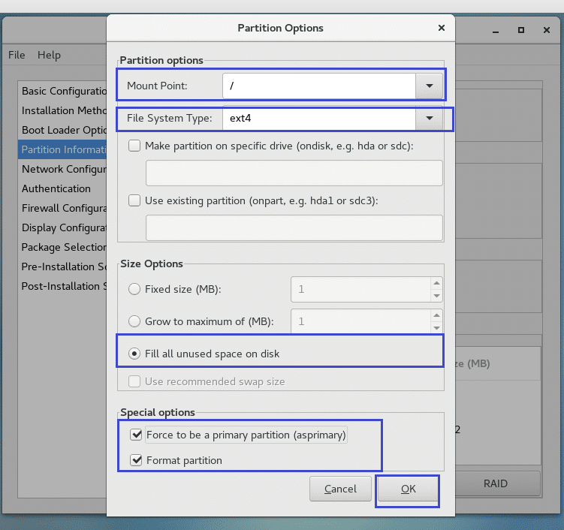The width and height of the screenshot is (564, 530).
Task: Click the existing partition (onpart) text field
Action: pyautogui.click(x=294, y=227)
